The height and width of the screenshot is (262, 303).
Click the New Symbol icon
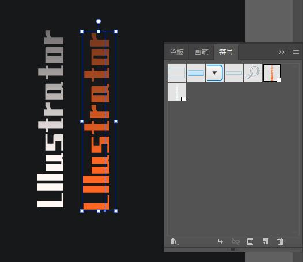pos(266,241)
